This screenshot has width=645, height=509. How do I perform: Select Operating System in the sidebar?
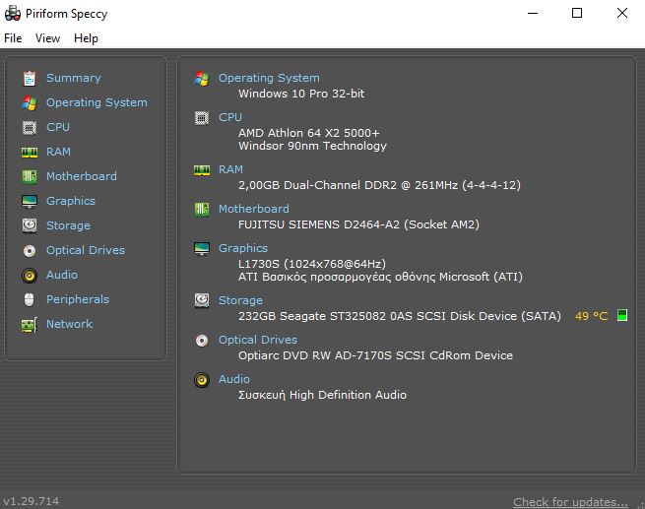[97, 102]
